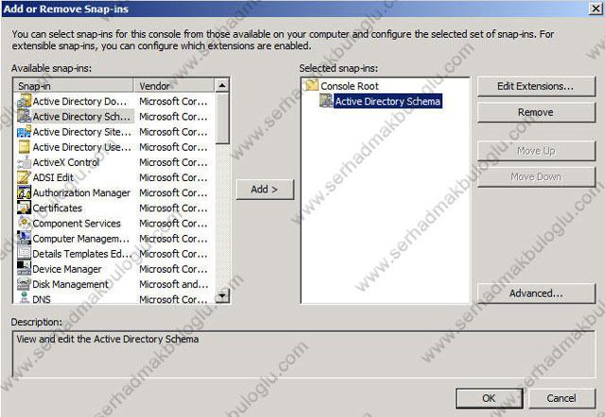Select the Active Directory Use... snap-in row
Viewport: 605px width, 417px height.
coord(114,147)
